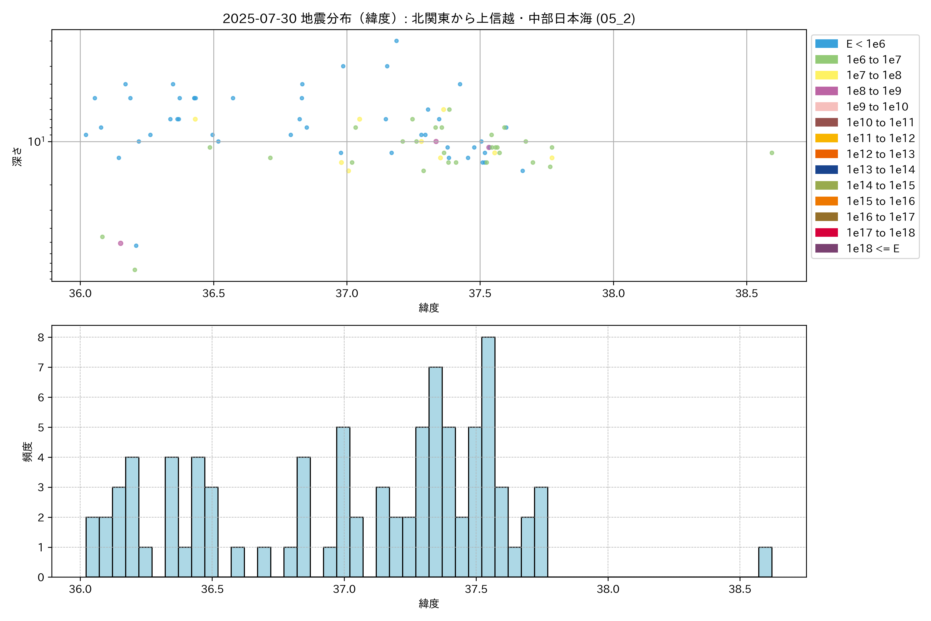931x621 pixels.
Task: Click the lone green scatter point near 38.6
Action: point(771,153)
